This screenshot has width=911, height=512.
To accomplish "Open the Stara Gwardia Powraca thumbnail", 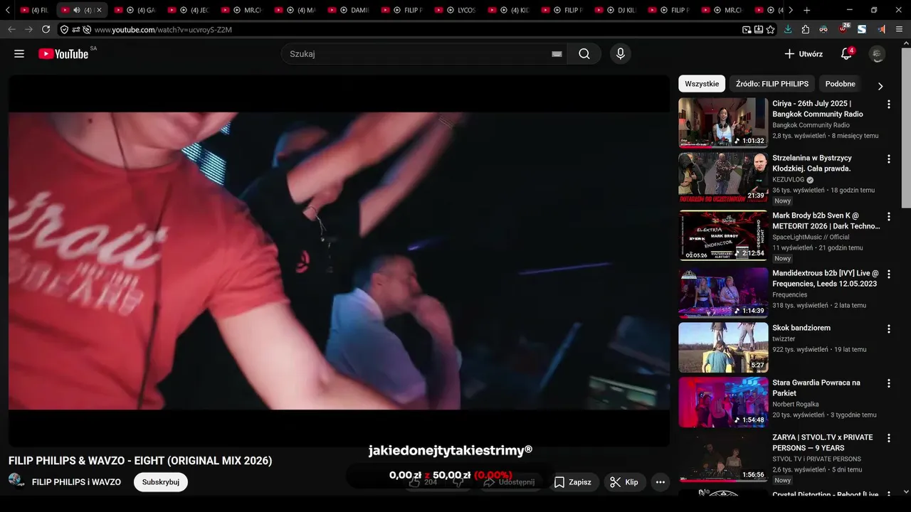I will click(723, 402).
